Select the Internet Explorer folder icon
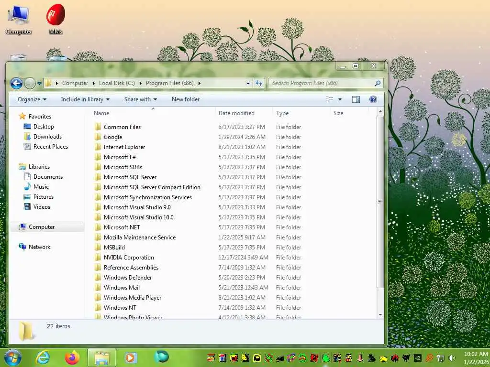 pyautogui.click(x=98, y=147)
